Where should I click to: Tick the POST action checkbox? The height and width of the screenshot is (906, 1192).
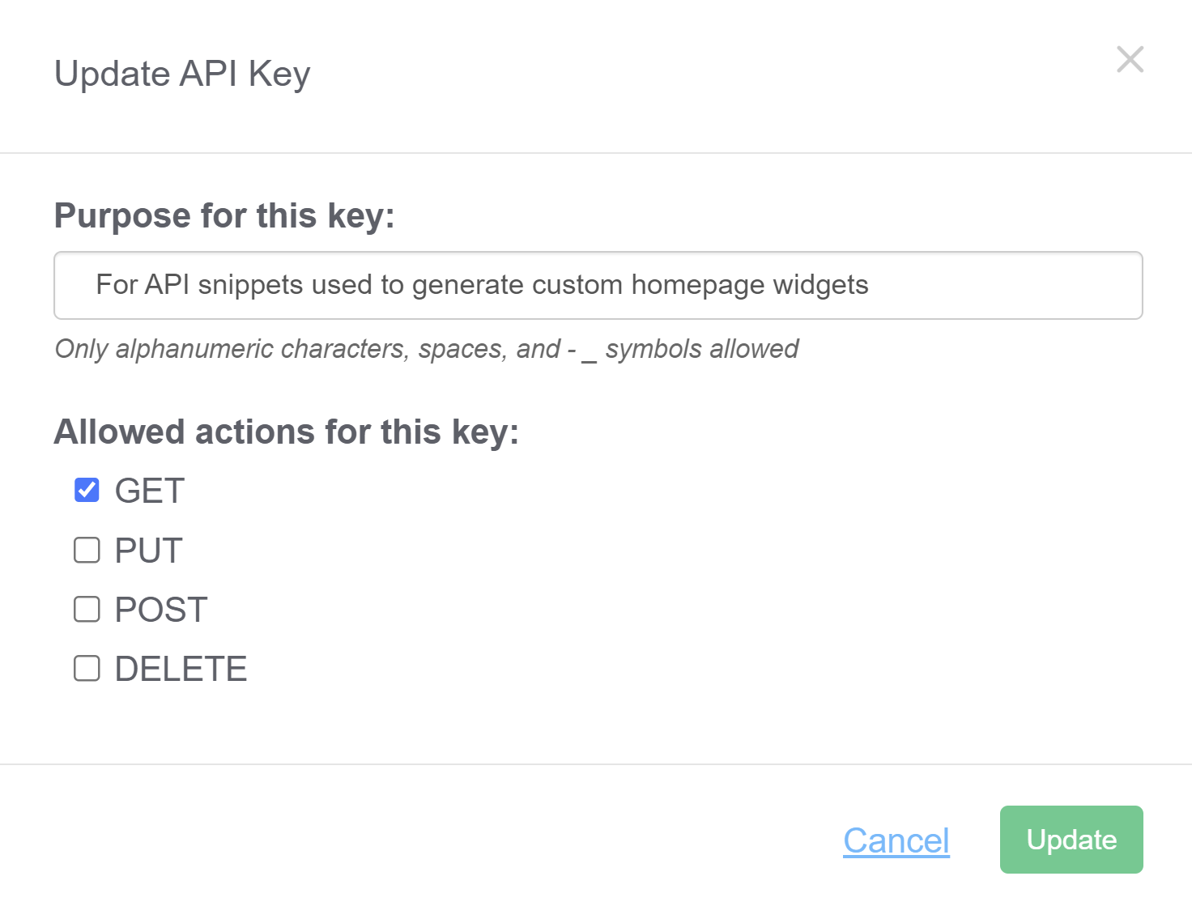(x=87, y=609)
